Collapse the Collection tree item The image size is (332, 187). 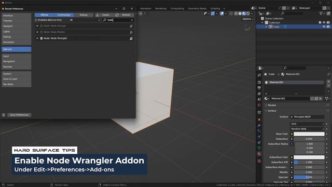(x=262, y=22)
